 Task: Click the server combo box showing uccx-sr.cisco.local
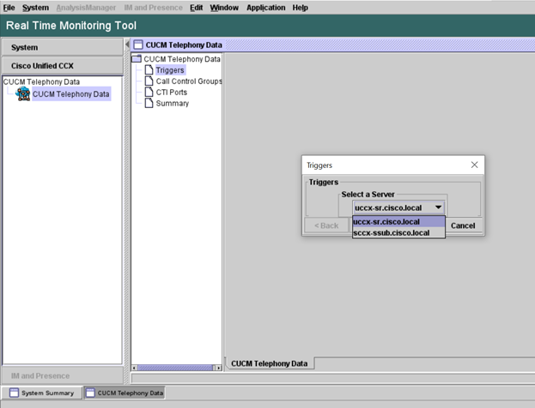[398, 207]
